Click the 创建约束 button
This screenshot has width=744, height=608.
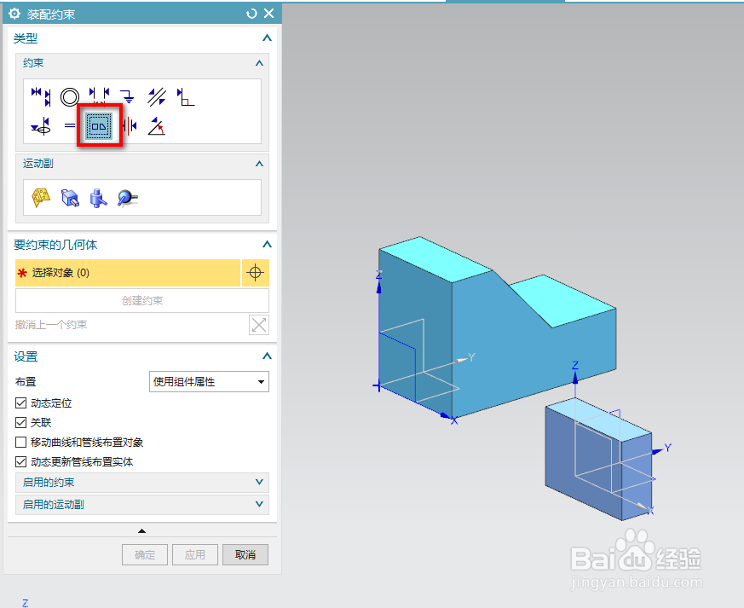(142, 300)
